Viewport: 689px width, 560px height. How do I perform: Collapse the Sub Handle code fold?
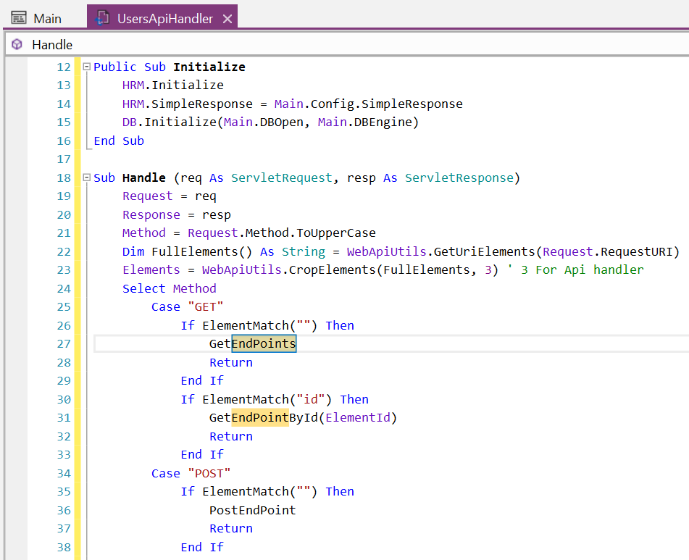point(85,177)
